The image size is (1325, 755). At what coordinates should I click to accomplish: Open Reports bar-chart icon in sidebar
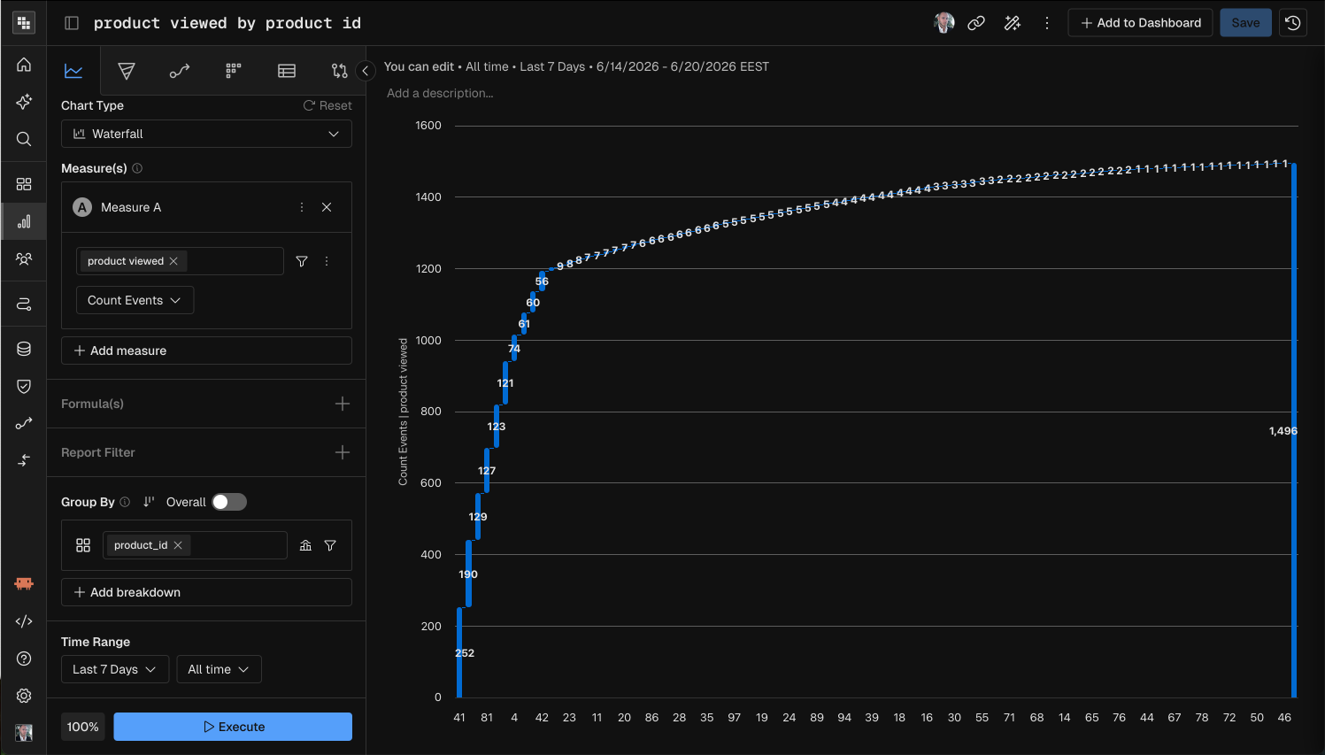pyautogui.click(x=24, y=221)
